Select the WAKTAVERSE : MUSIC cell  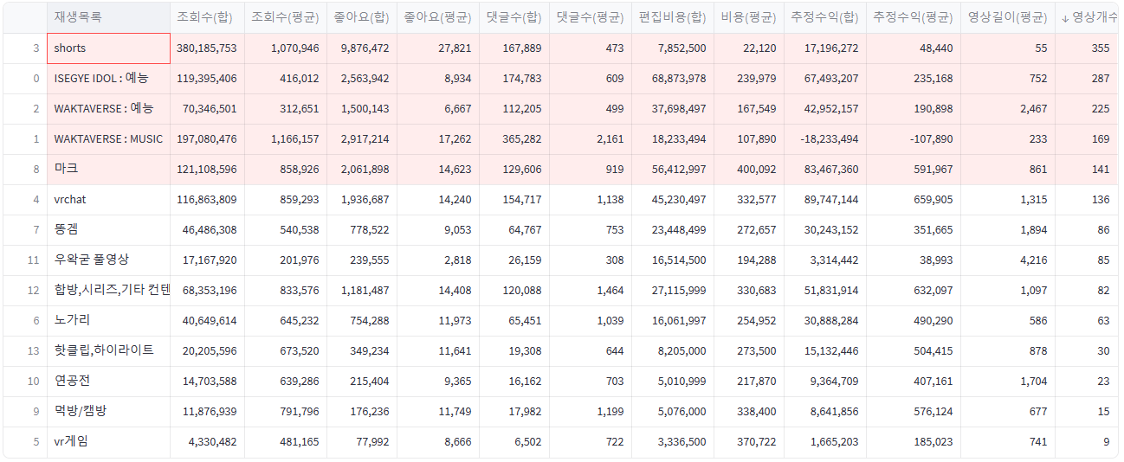coord(108,139)
